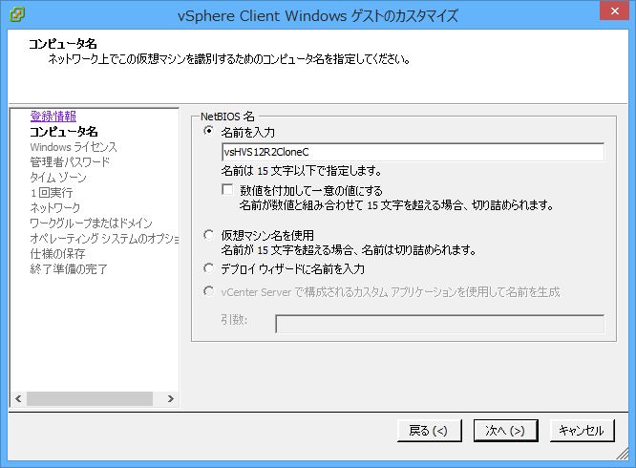Select the 名前を入力 radio button
The width and height of the screenshot is (636, 468).
(x=208, y=131)
